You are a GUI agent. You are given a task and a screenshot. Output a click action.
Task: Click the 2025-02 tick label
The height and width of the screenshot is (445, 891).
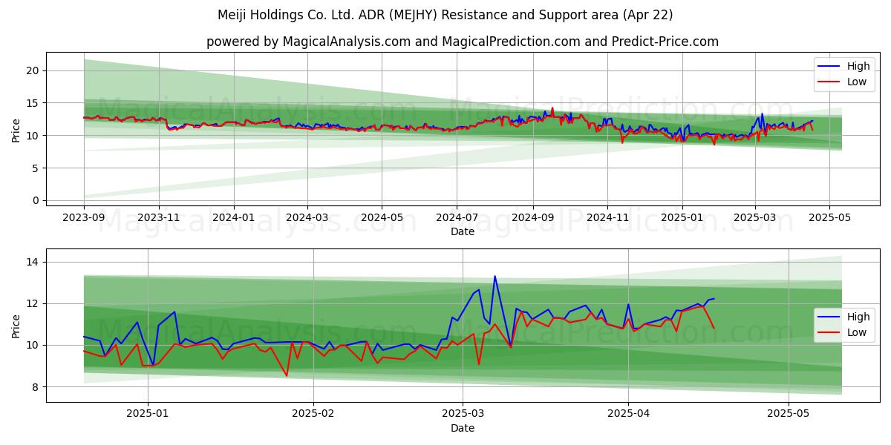[313, 414]
